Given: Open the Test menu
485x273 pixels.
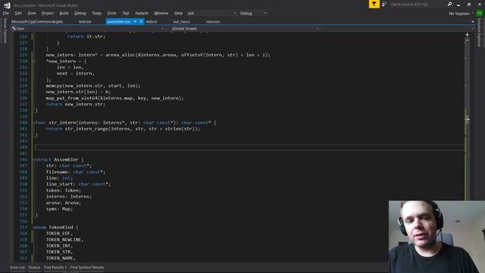Looking at the screenshot, I should tap(126, 14).
